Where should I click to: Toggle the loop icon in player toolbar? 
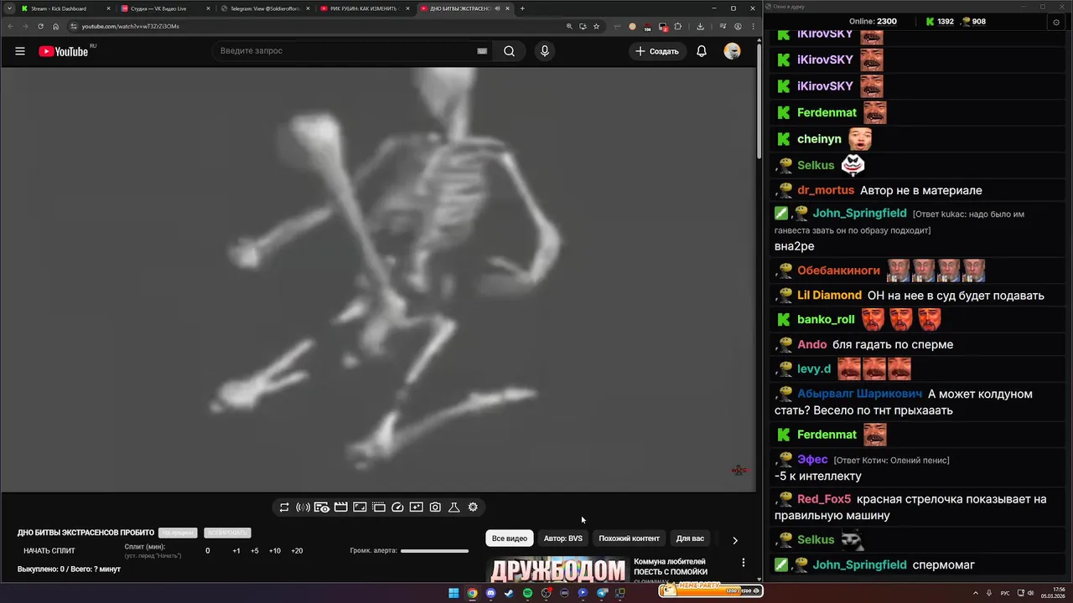(x=284, y=508)
